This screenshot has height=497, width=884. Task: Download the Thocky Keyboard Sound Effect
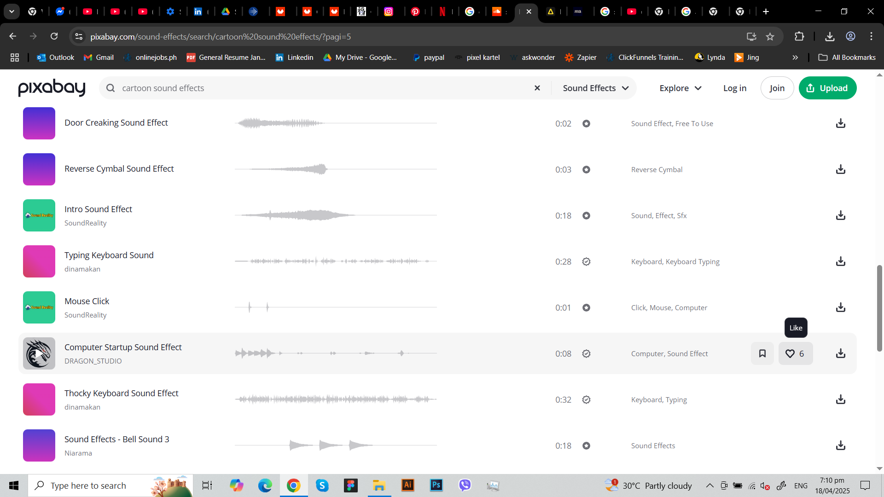tap(841, 399)
